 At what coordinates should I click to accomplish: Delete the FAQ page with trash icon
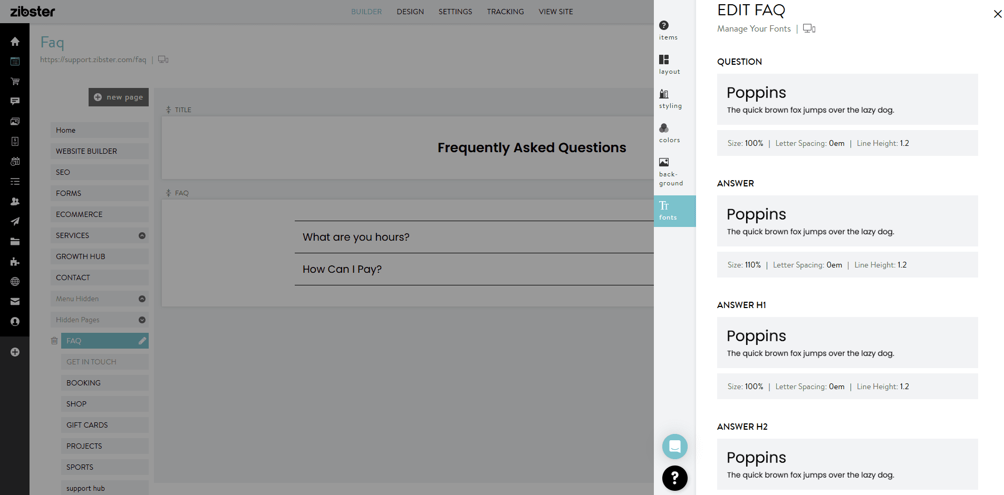click(54, 341)
